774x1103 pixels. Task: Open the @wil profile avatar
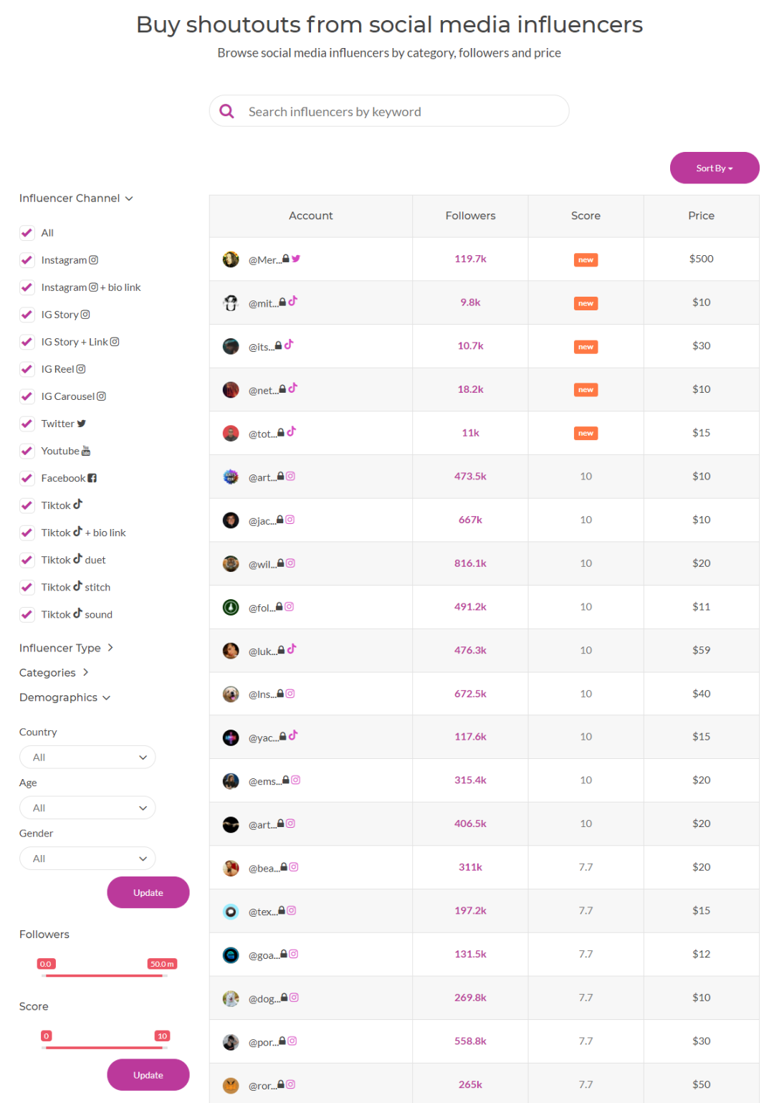coord(231,563)
